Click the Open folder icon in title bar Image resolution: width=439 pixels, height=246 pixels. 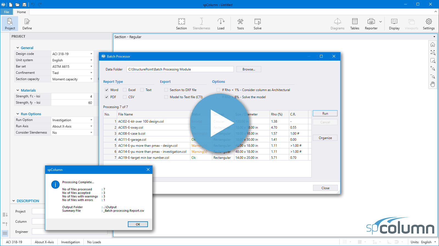pyautogui.click(x=17, y=4)
